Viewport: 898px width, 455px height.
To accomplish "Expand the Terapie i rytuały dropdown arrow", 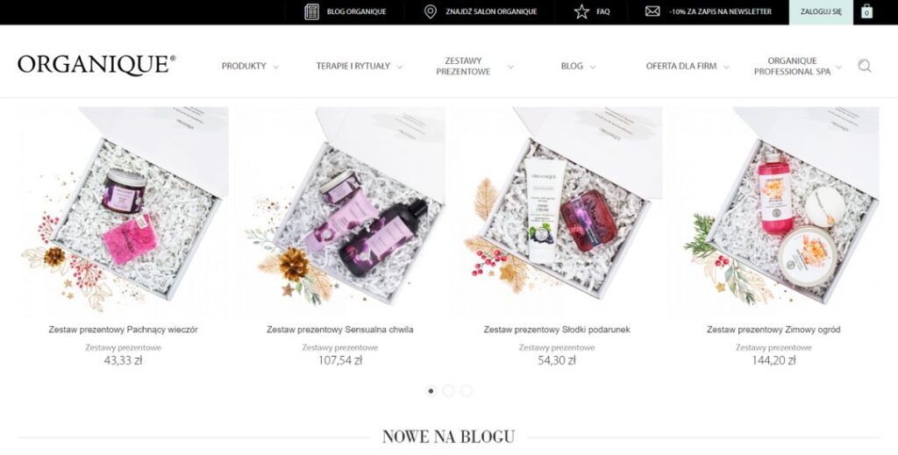I will pyautogui.click(x=399, y=67).
